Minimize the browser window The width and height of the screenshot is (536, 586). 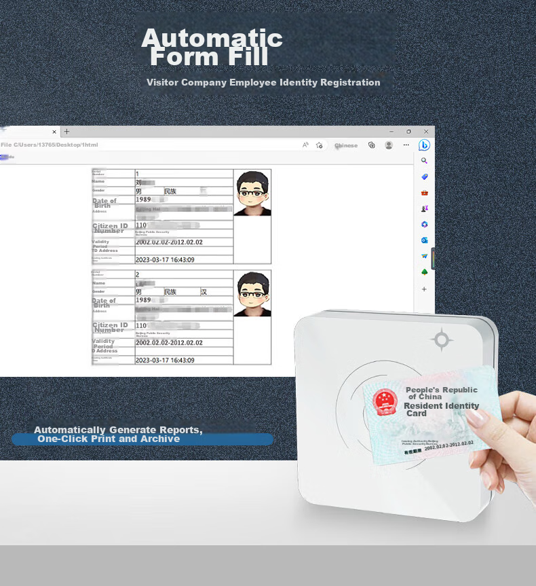coord(391,132)
